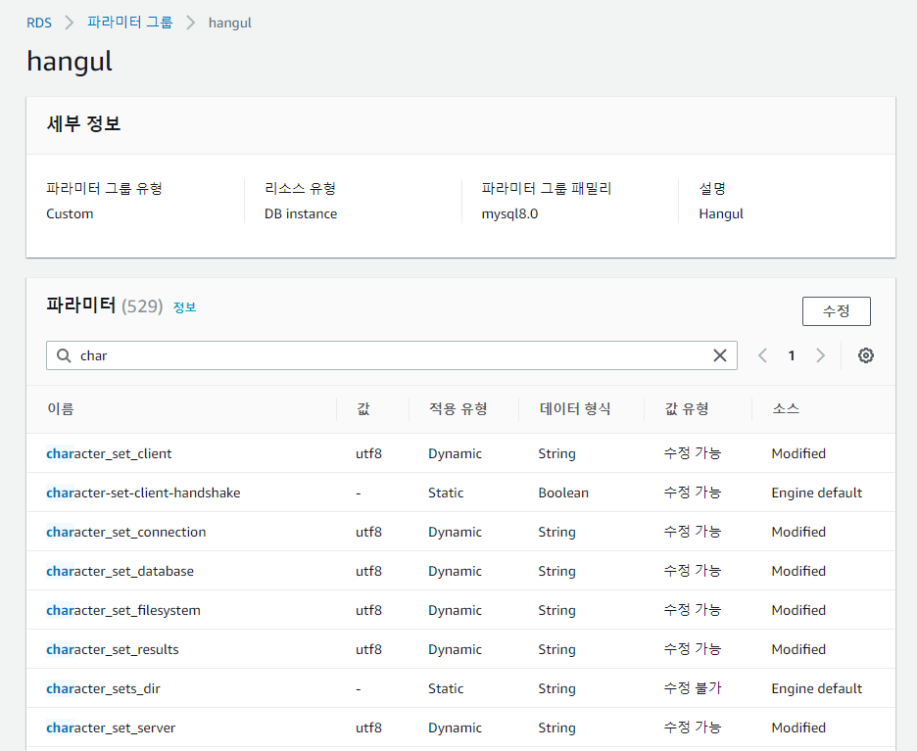Navigate to RDS breadcrumb link
Image resolution: width=917 pixels, height=751 pixels.
click(x=39, y=23)
